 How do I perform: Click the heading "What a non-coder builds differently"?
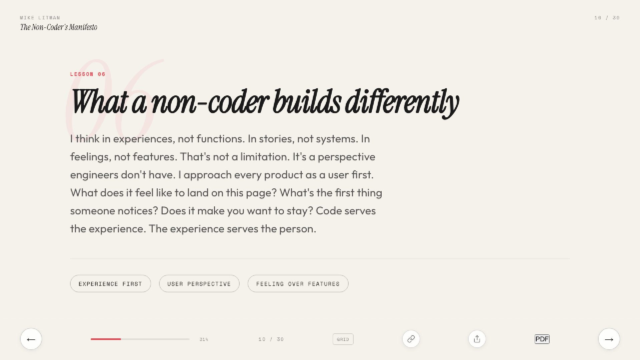click(x=265, y=102)
